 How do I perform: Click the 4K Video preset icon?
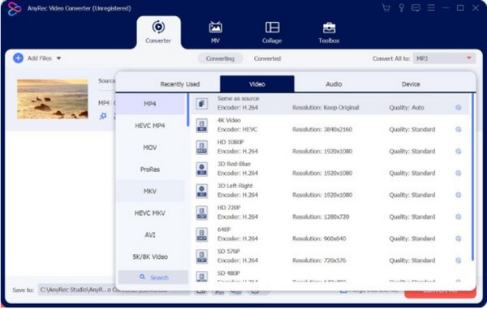pos(202,126)
